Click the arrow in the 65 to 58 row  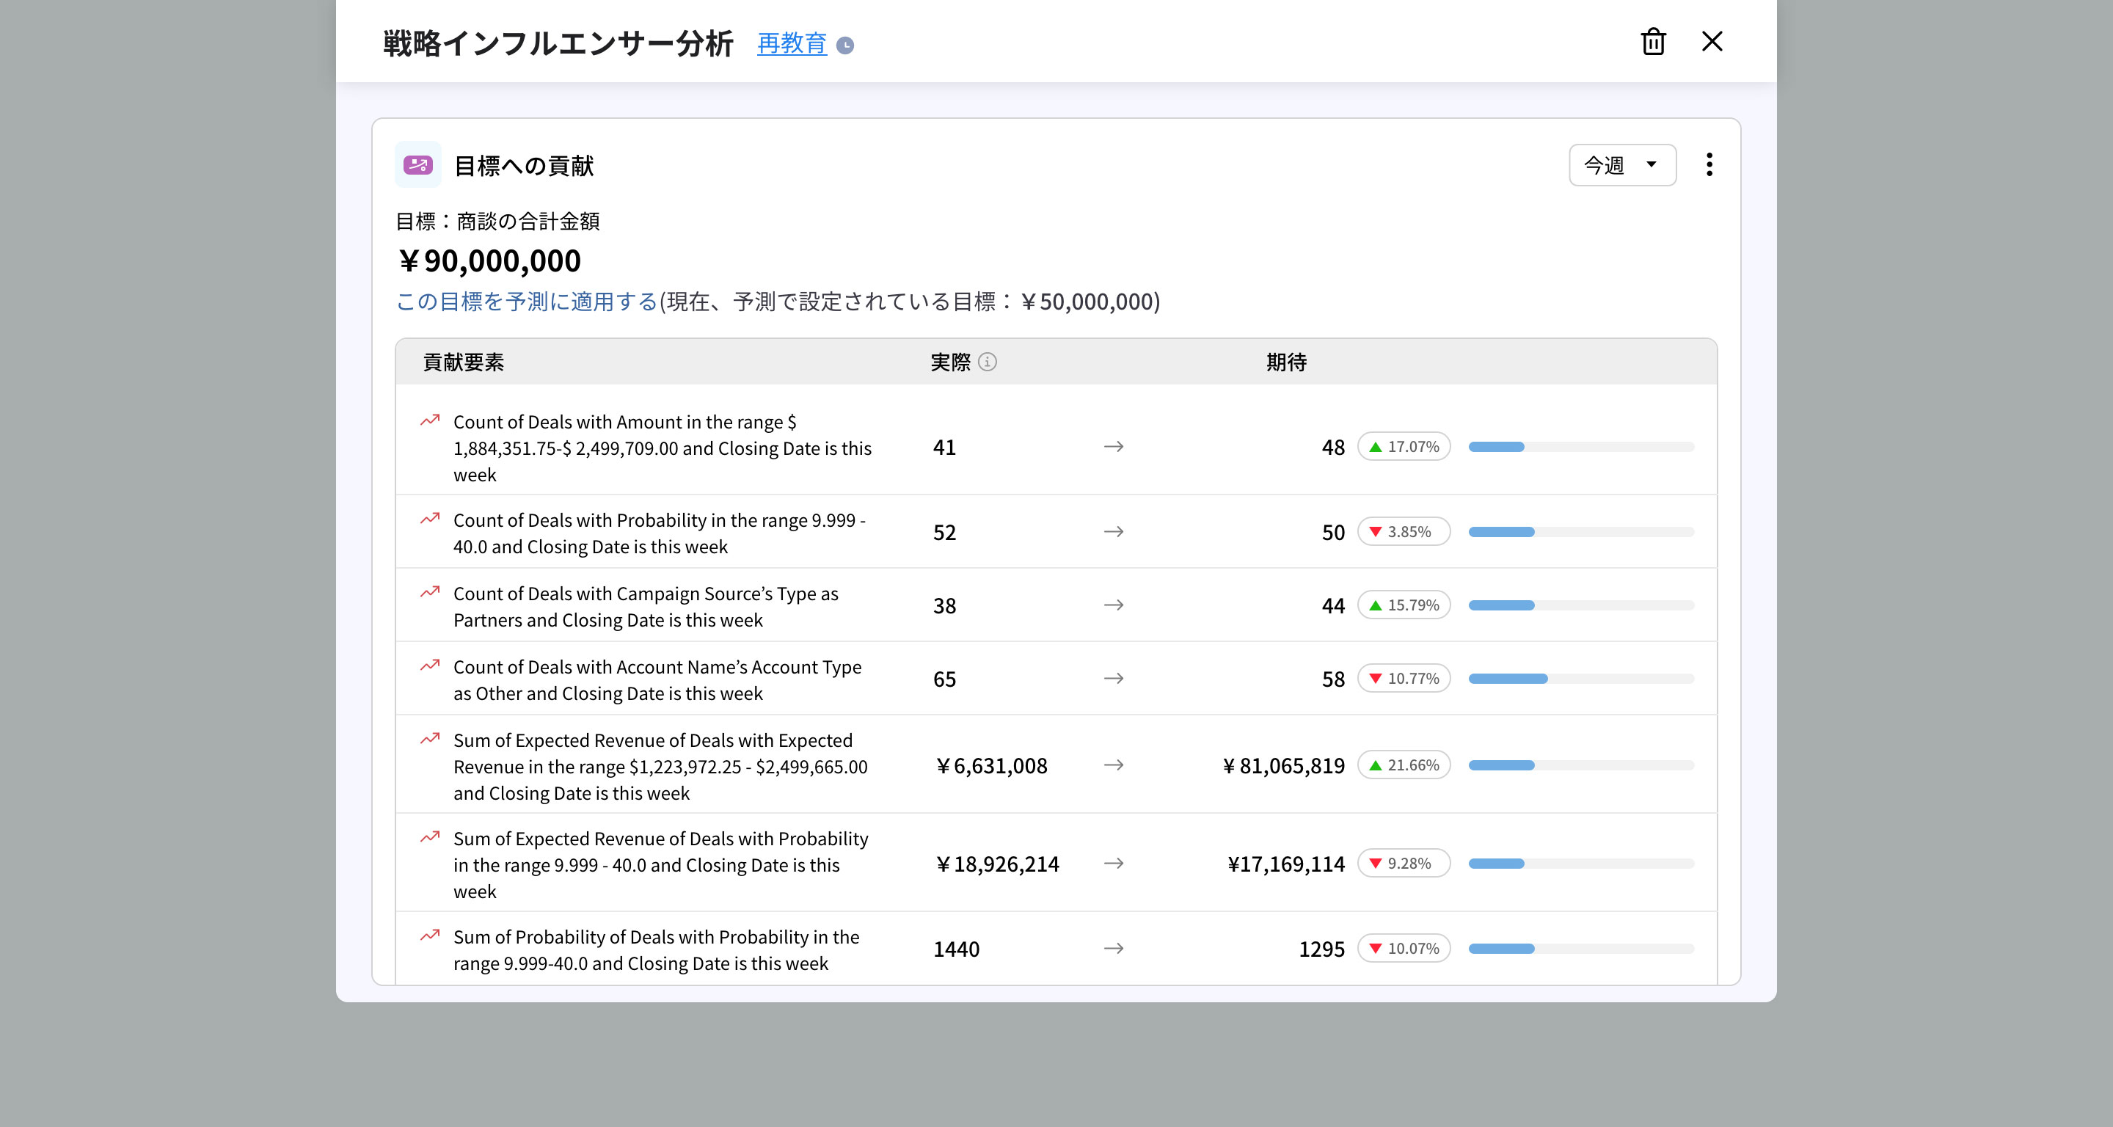click(1113, 679)
